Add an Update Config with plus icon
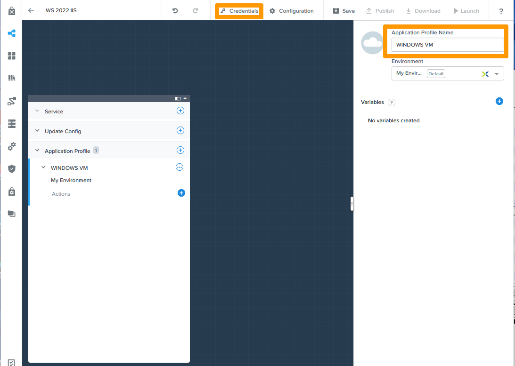This screenshot has width=515, height=366. [180, 131]
